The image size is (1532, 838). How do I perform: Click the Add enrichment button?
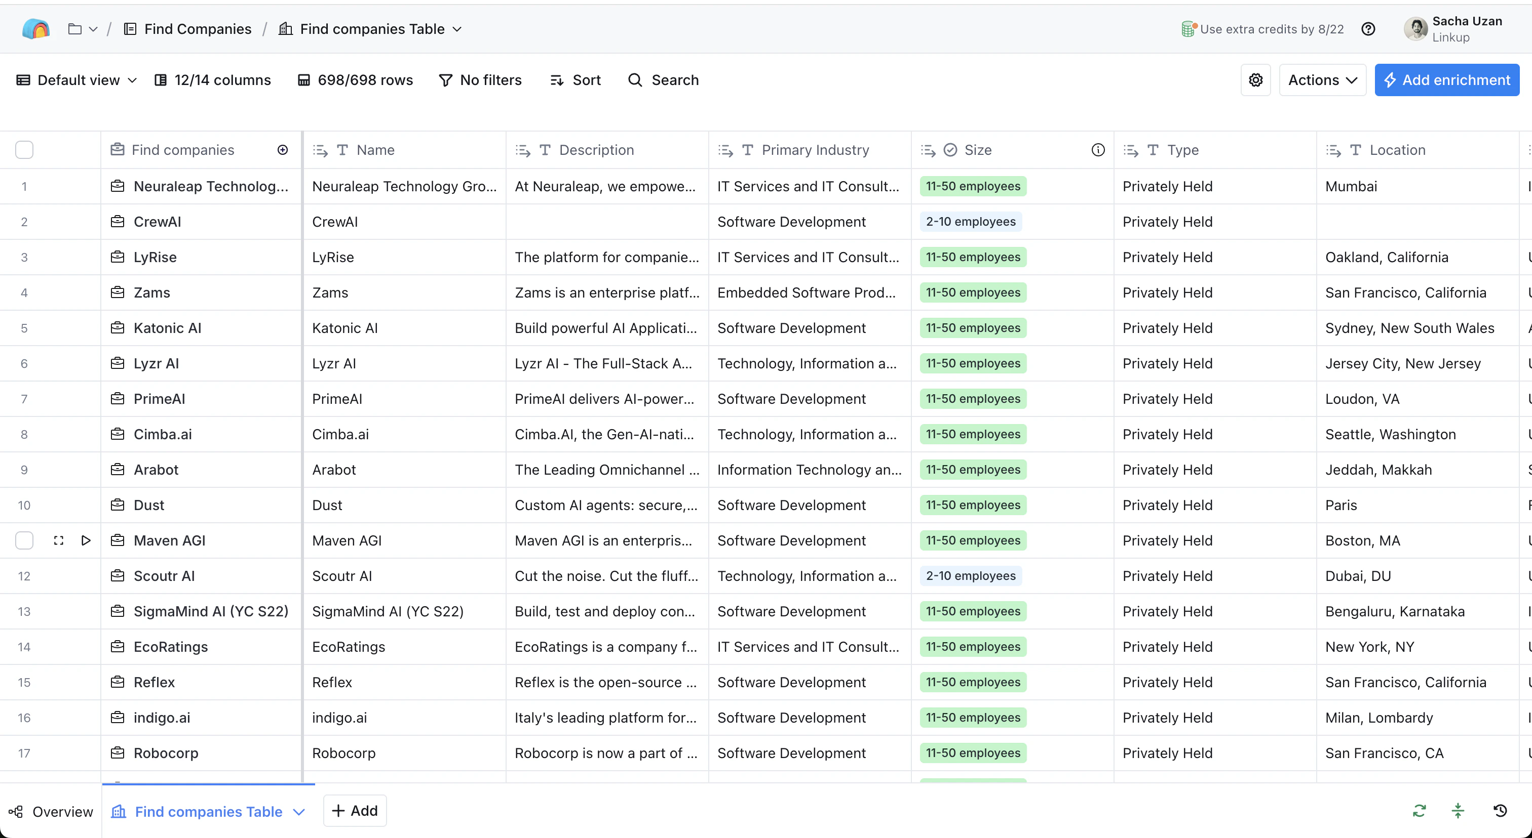pyautogui.click(x=1446, y=80)
